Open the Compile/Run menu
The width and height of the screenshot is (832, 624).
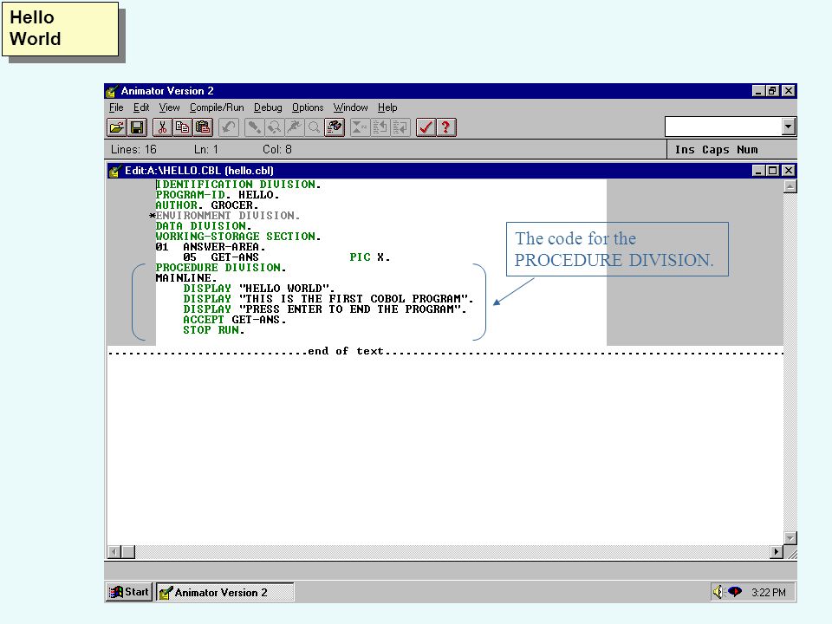coord(217,107)
